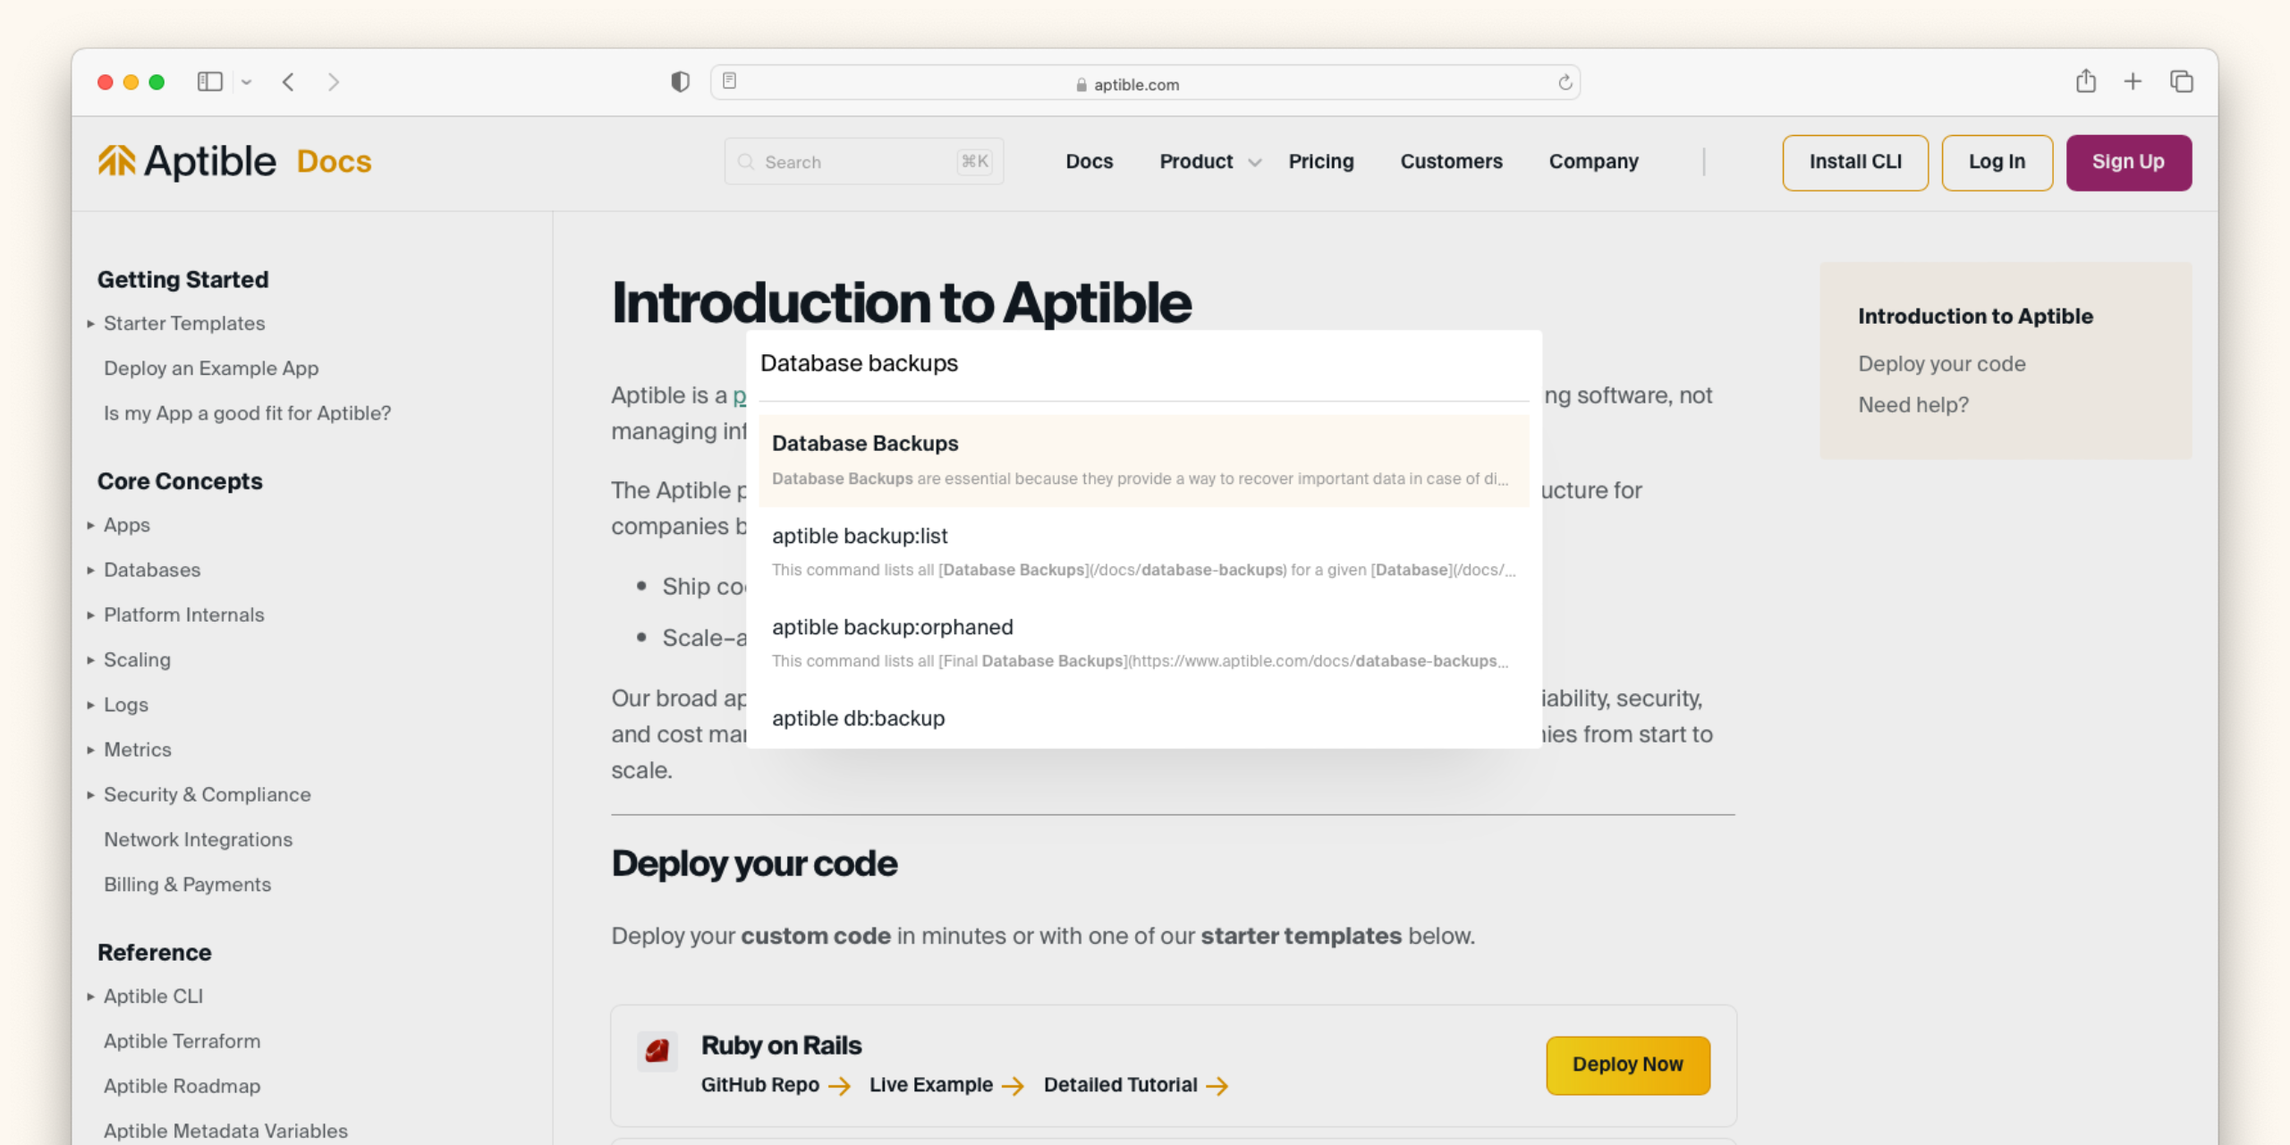Open the Company nav item

tap(1593, 162)
